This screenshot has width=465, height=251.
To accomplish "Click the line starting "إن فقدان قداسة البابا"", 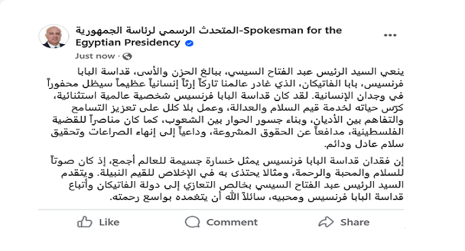I will click(x=227, y=161).
